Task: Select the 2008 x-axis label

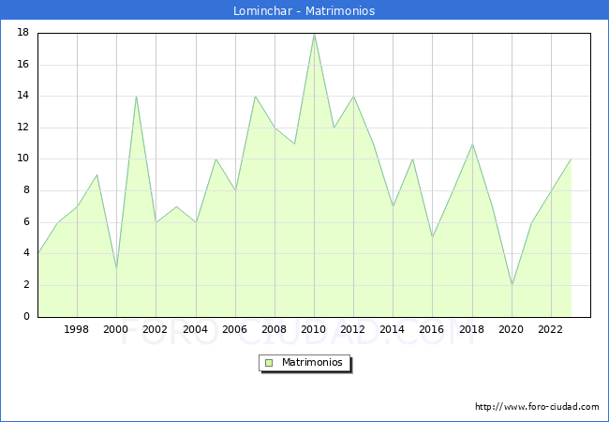Action: click(x=275, y=329)
